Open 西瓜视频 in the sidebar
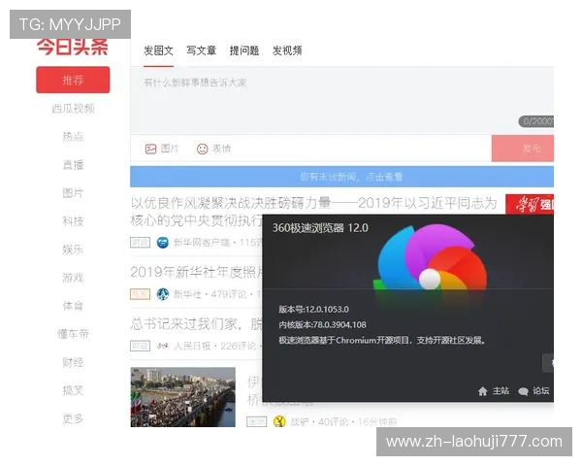 tap(73, 108)
